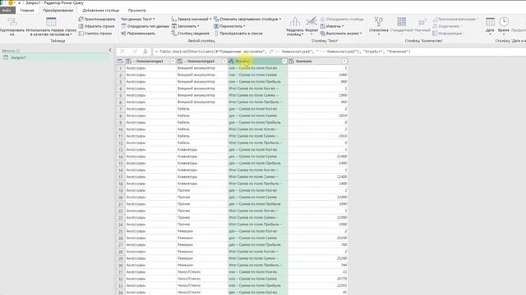Open filter dropdown of Номенклатура1 column
This screenshot has height=295, width=526.
(173, 61)
